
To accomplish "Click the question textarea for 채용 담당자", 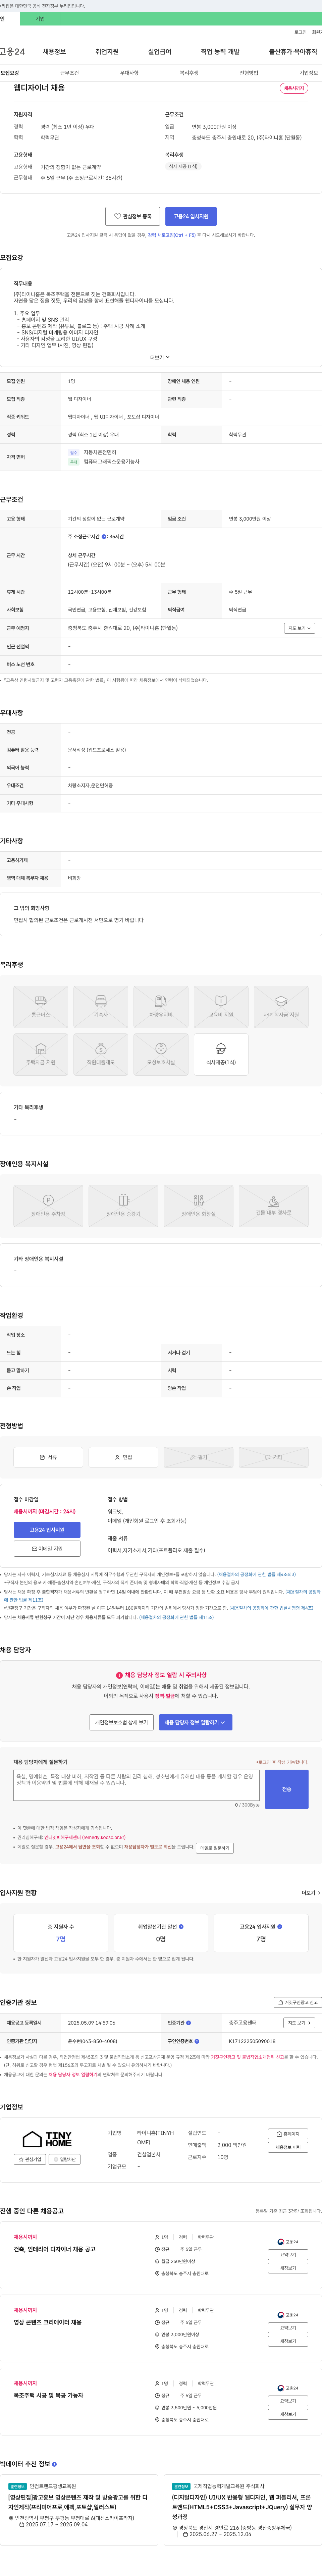I will tap(136, 1785).
